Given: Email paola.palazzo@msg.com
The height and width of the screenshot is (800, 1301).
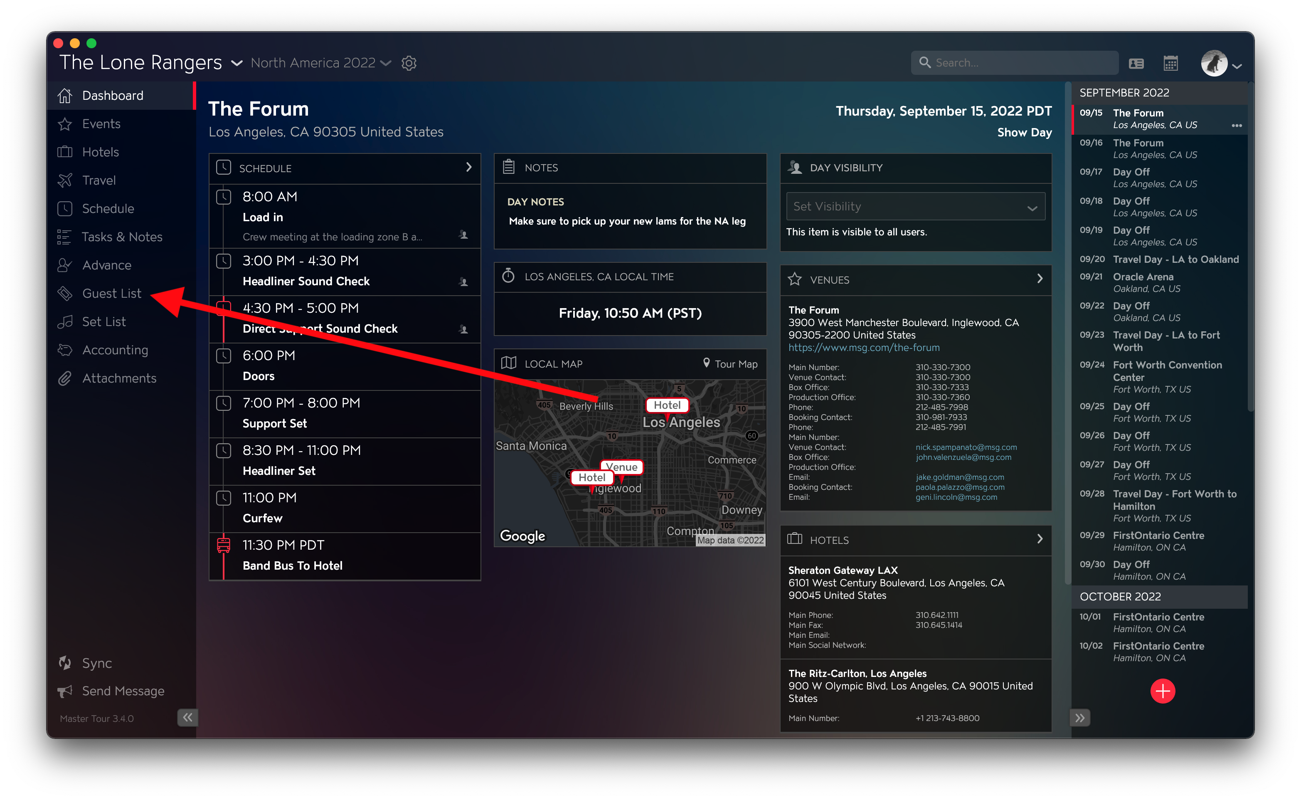Looking at the screenshot, I should (960, 487).
